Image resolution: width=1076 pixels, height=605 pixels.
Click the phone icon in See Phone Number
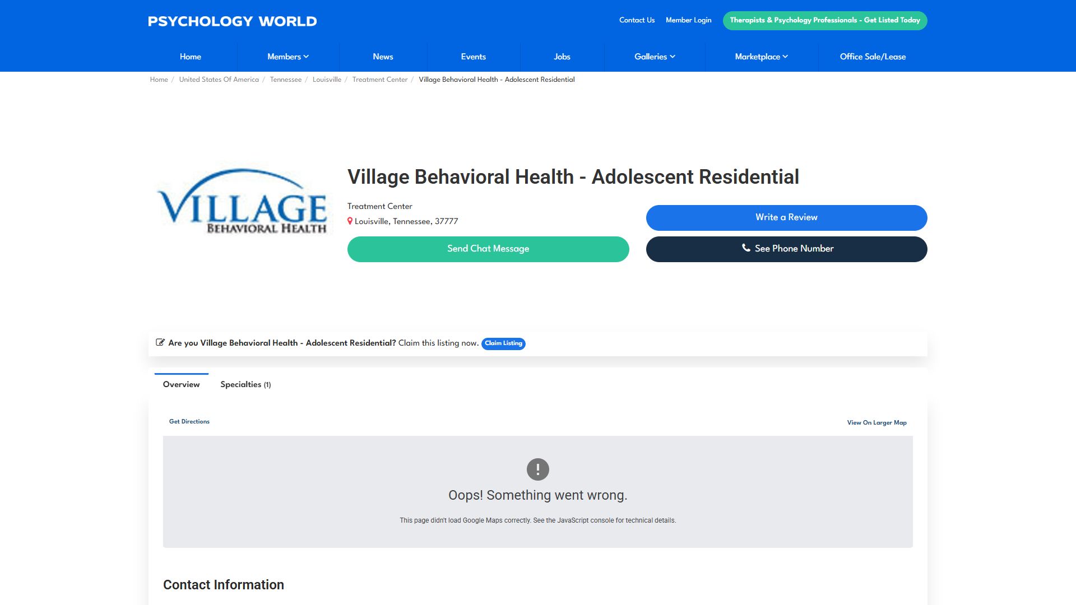tap(746, 248)
